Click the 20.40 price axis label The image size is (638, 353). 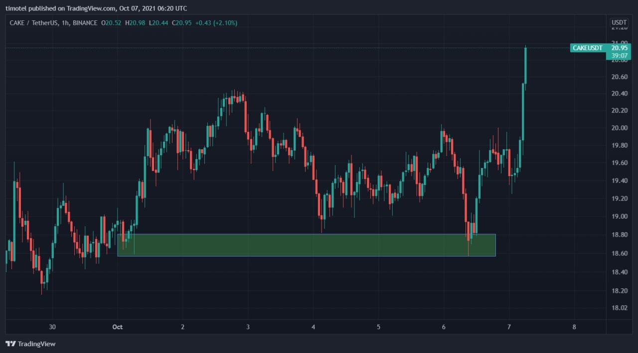[x=619, y=93]
